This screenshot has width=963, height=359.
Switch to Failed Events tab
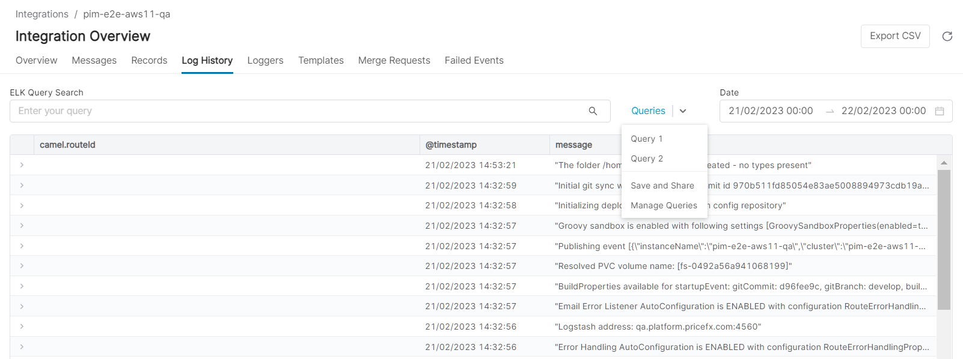tap(474, 60)
